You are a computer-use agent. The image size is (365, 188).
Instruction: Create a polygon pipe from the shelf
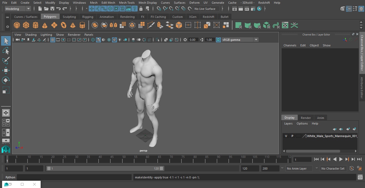coord(82,25)
